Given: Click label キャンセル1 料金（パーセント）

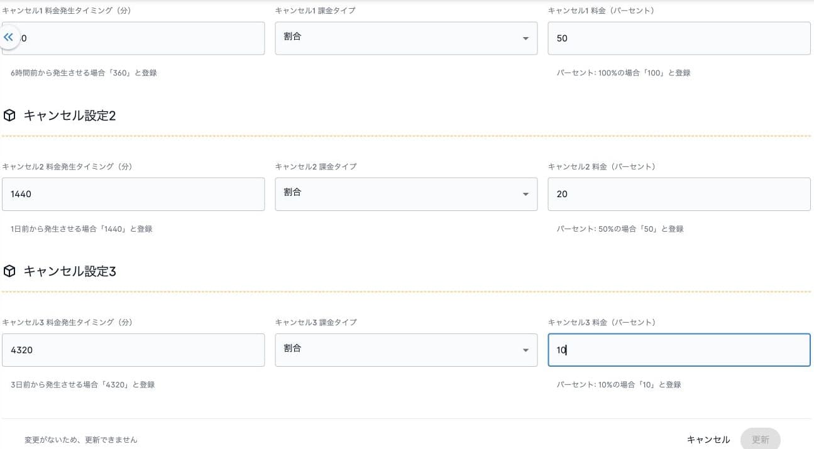Looking at the screenshot, I should (x=602, y=11).
